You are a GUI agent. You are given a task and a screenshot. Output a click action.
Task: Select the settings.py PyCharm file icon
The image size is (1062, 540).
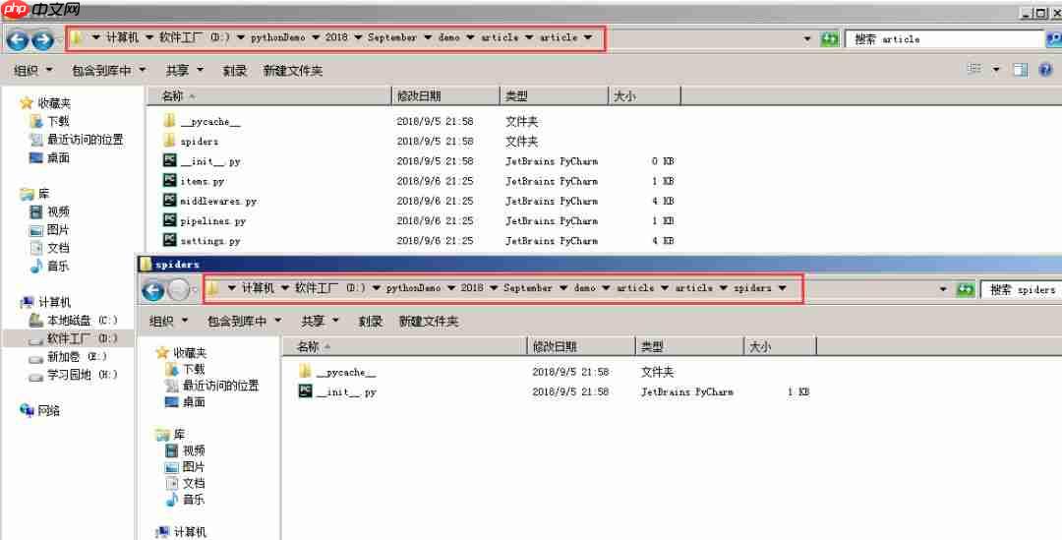point(170,240)
